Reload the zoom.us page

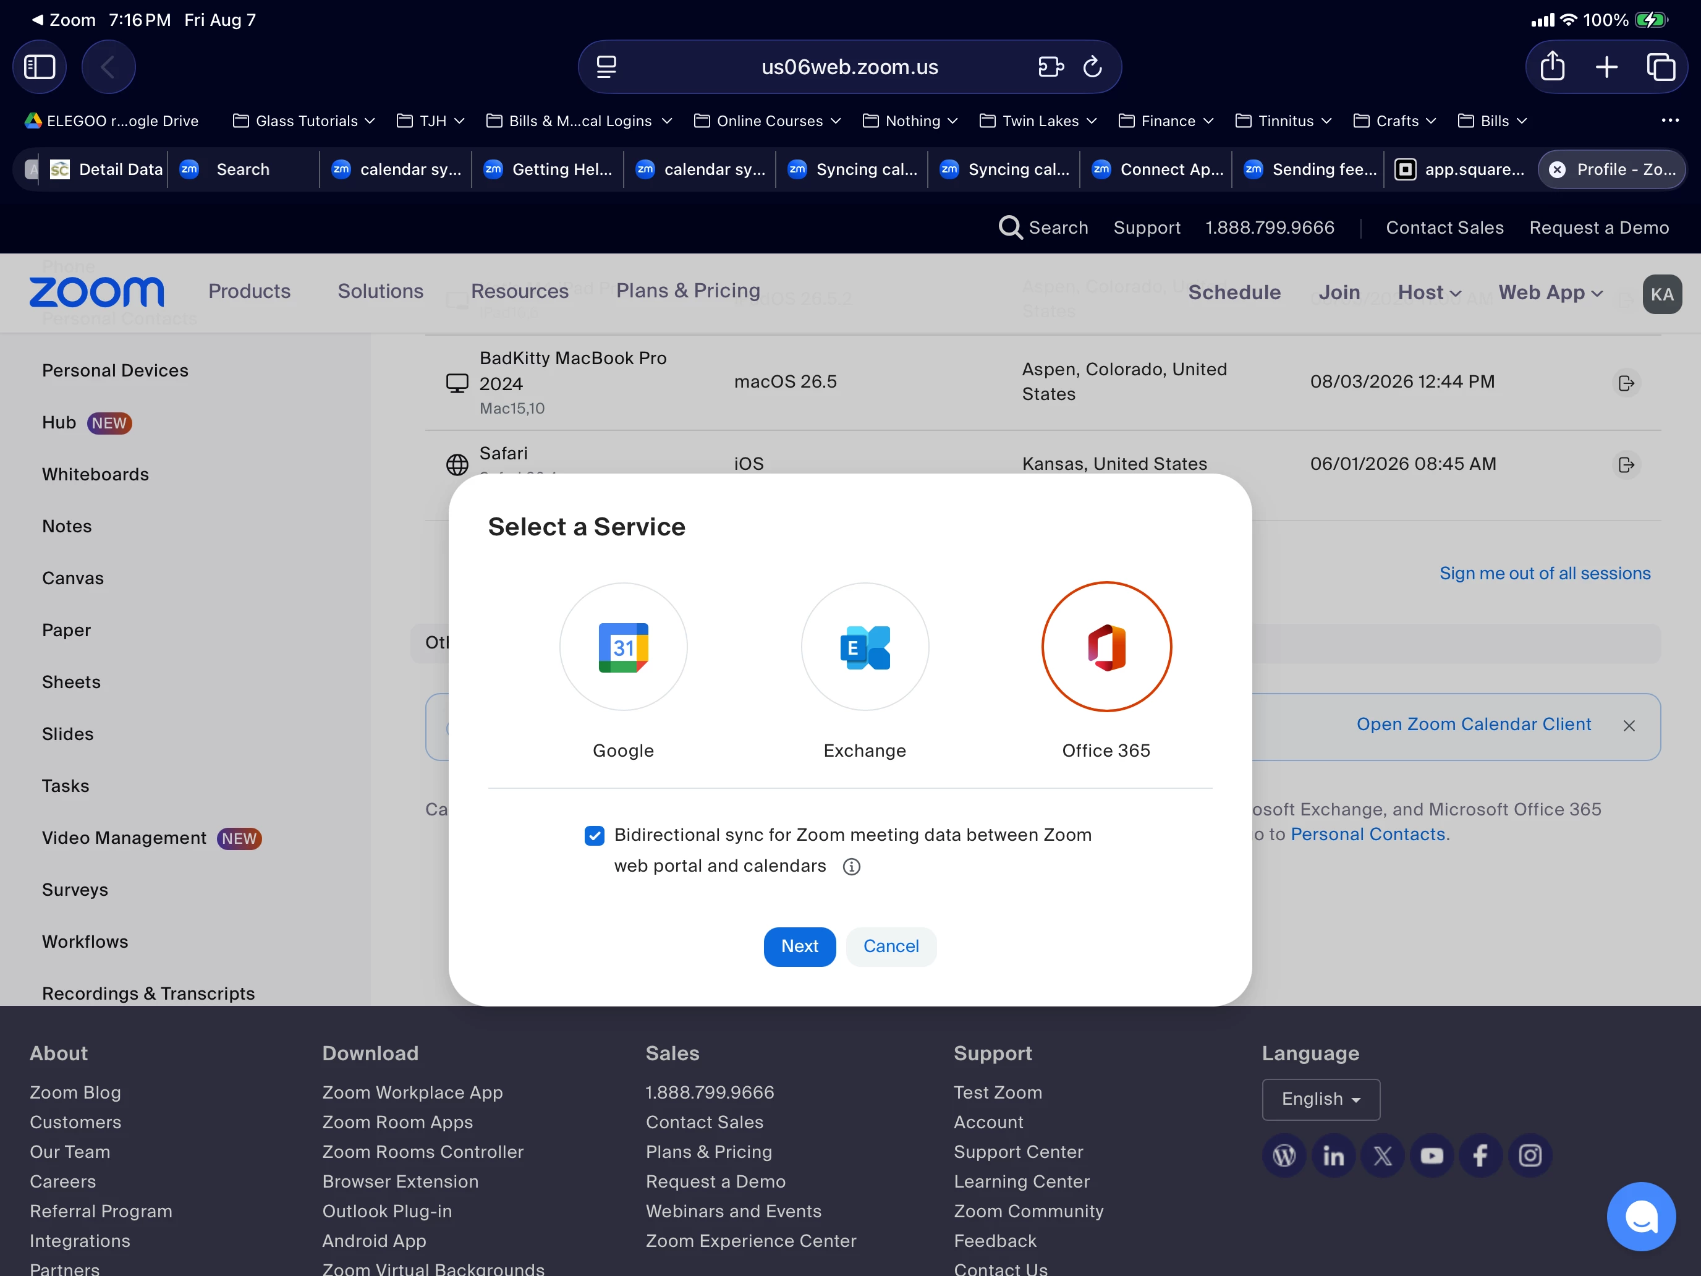point(1093,67)
